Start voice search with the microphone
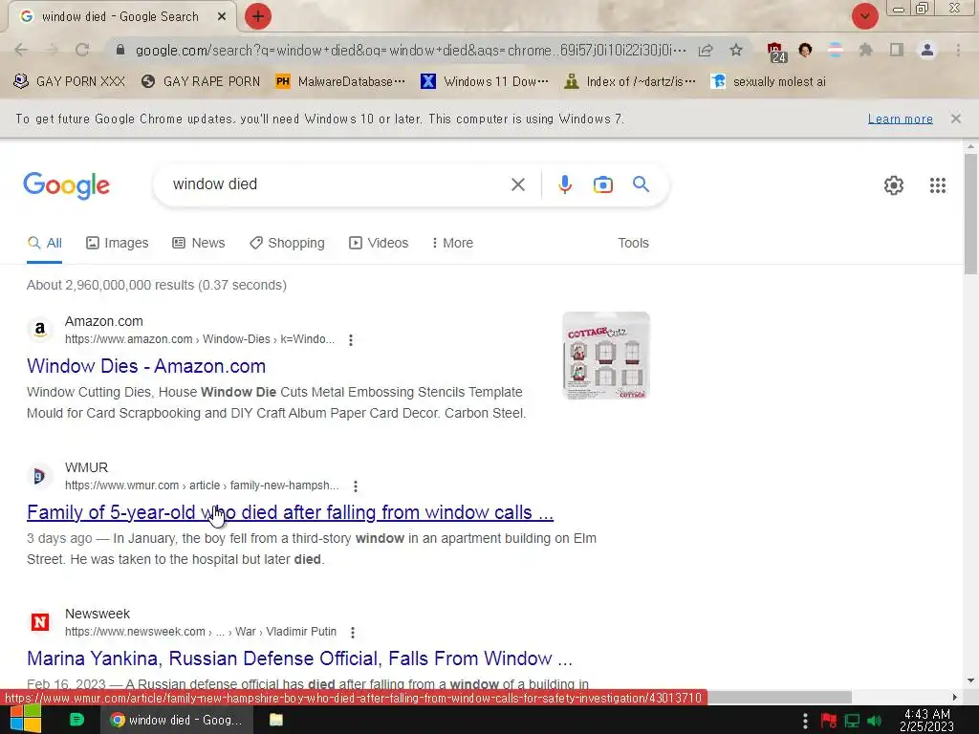The image size is (979, 734). [x=564, y=184]
